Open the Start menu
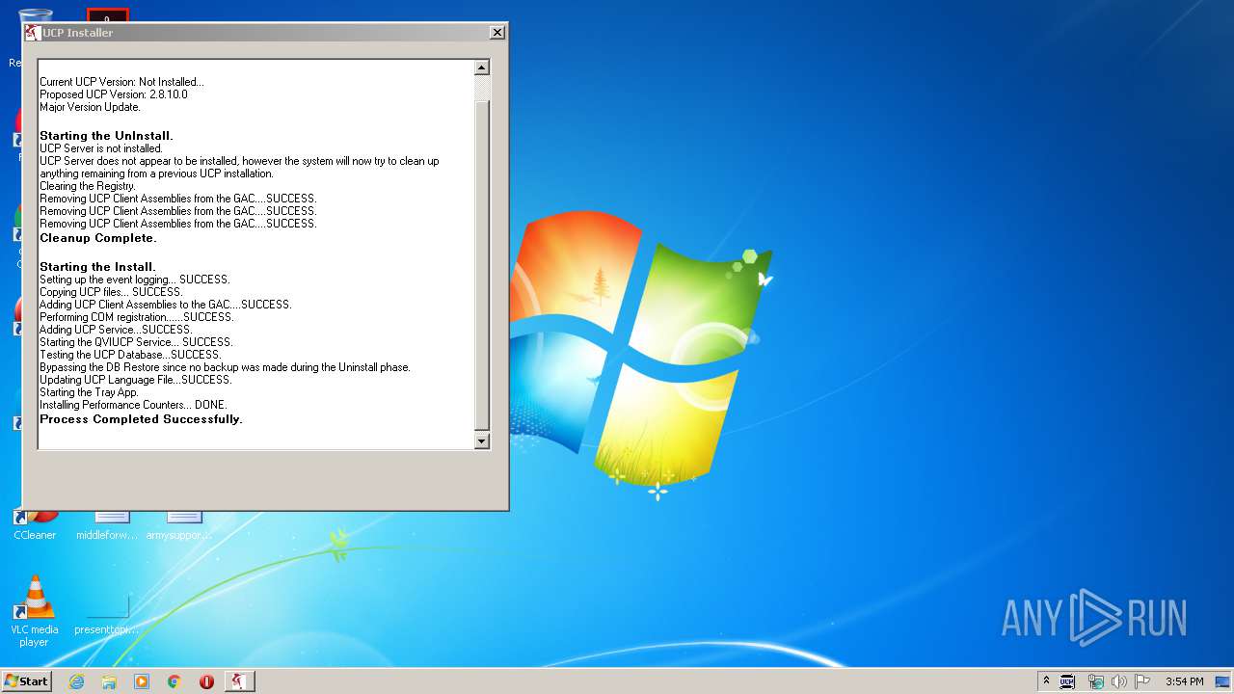 point(26,681)
